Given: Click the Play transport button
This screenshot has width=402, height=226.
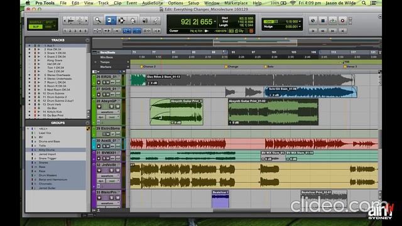Looking at the screenshot, I should 333,21.
